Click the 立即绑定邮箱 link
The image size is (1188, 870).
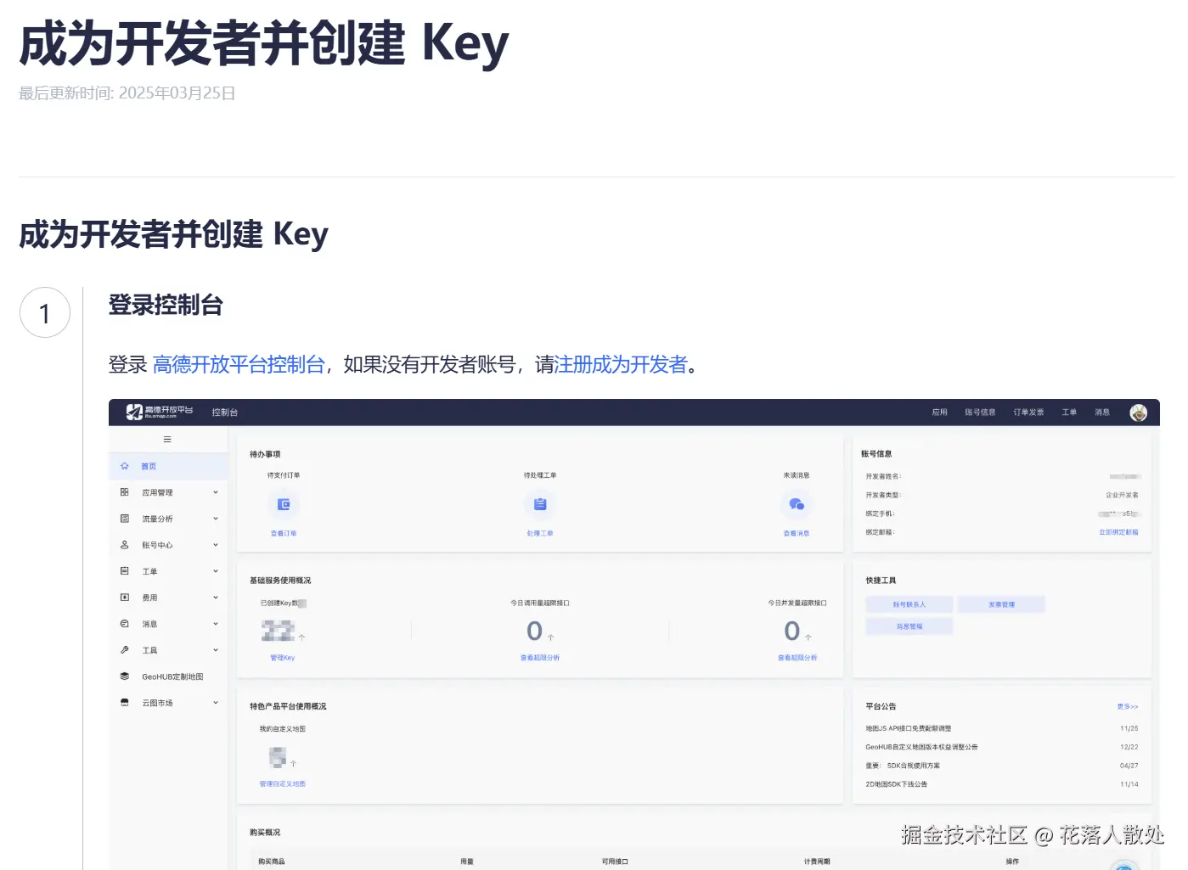point(1118,532)
